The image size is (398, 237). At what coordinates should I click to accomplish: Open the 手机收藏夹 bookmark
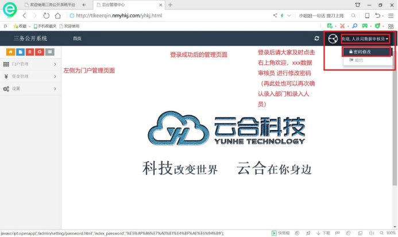[45, 26]
